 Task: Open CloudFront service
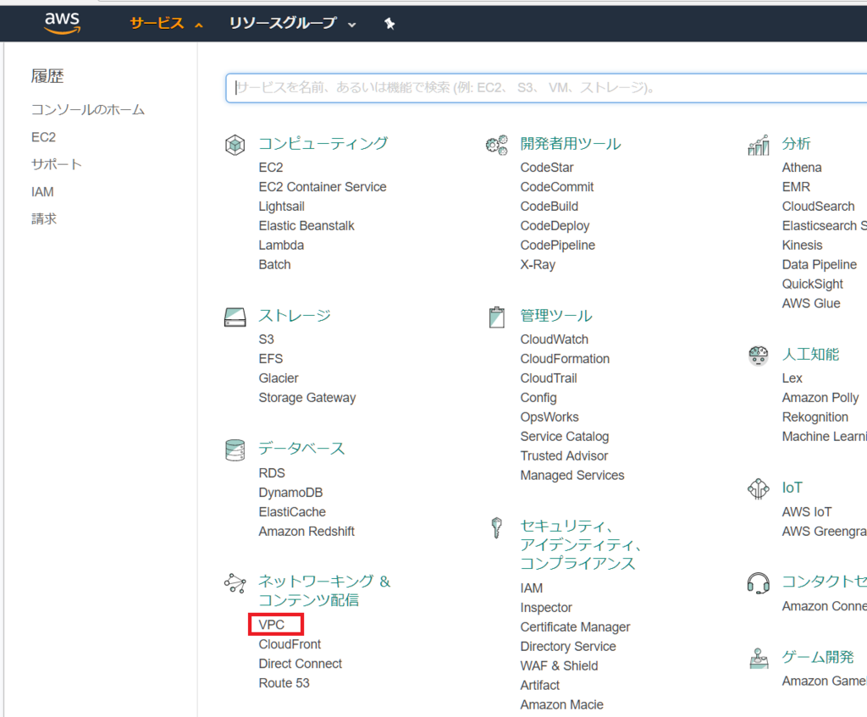290,644
